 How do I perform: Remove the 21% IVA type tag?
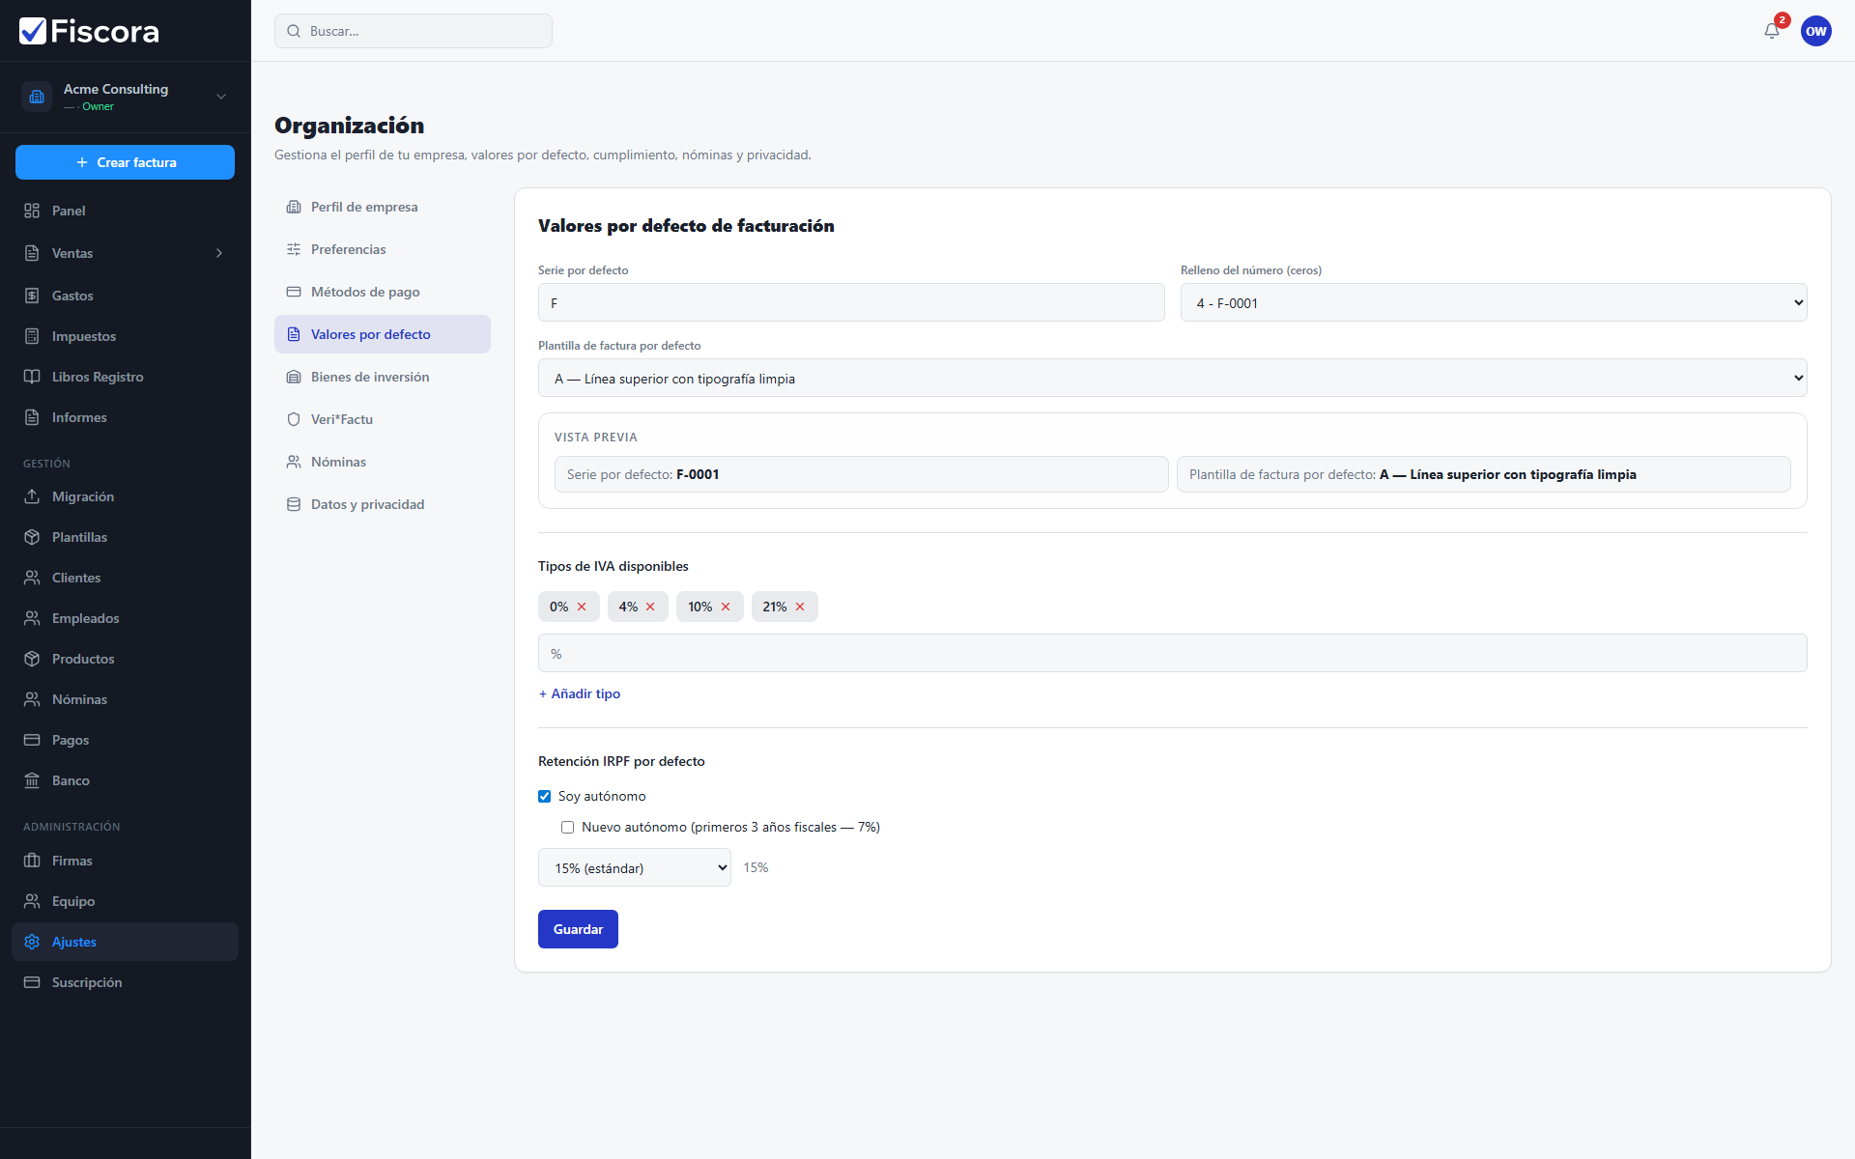point(800,607)
